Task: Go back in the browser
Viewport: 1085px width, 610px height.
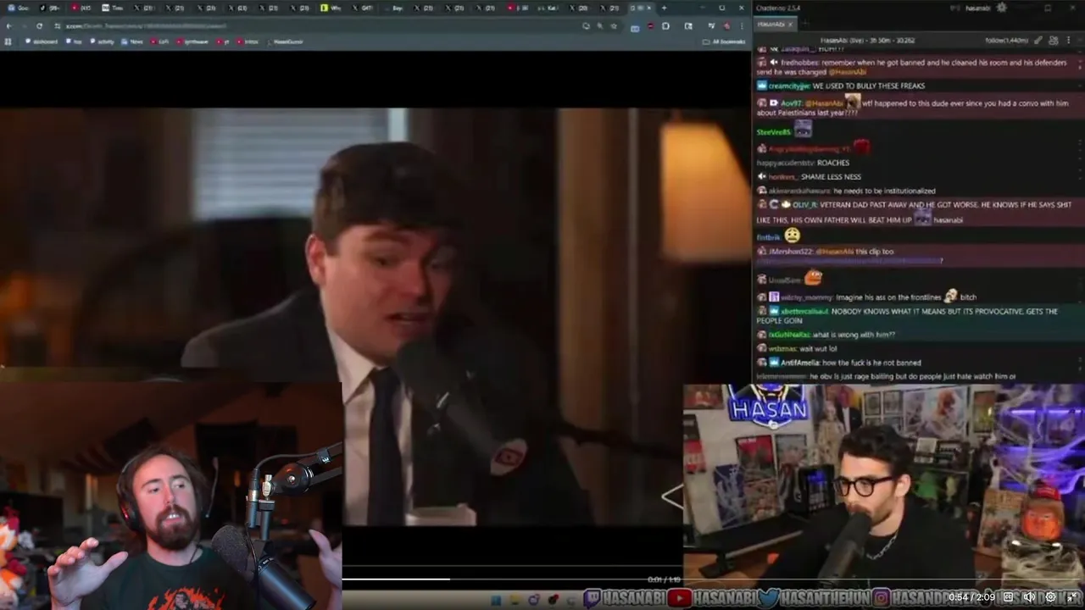Action: click(x=8, y=26)
